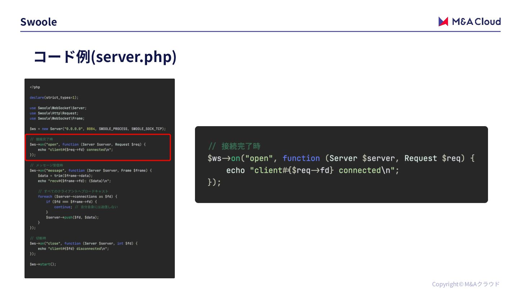Click the "declare(strict_types=1);" line
Viewport: 519px width, 292px height.
coord(54,98)
